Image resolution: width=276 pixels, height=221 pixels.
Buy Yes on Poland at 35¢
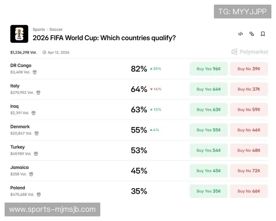[x=208, y=191]
